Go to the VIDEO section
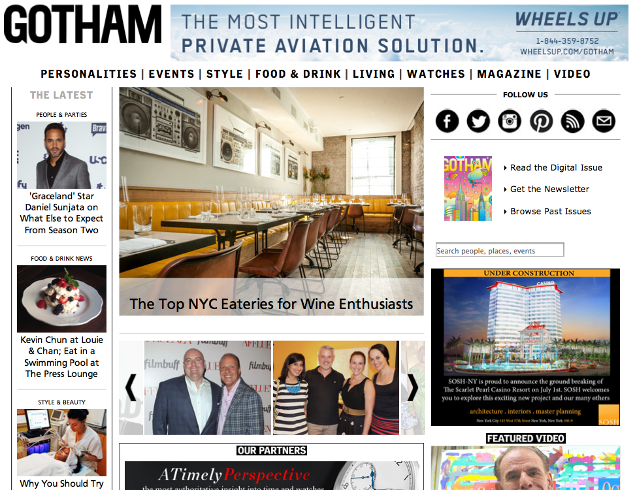The image size is (635, 490). 572,74
